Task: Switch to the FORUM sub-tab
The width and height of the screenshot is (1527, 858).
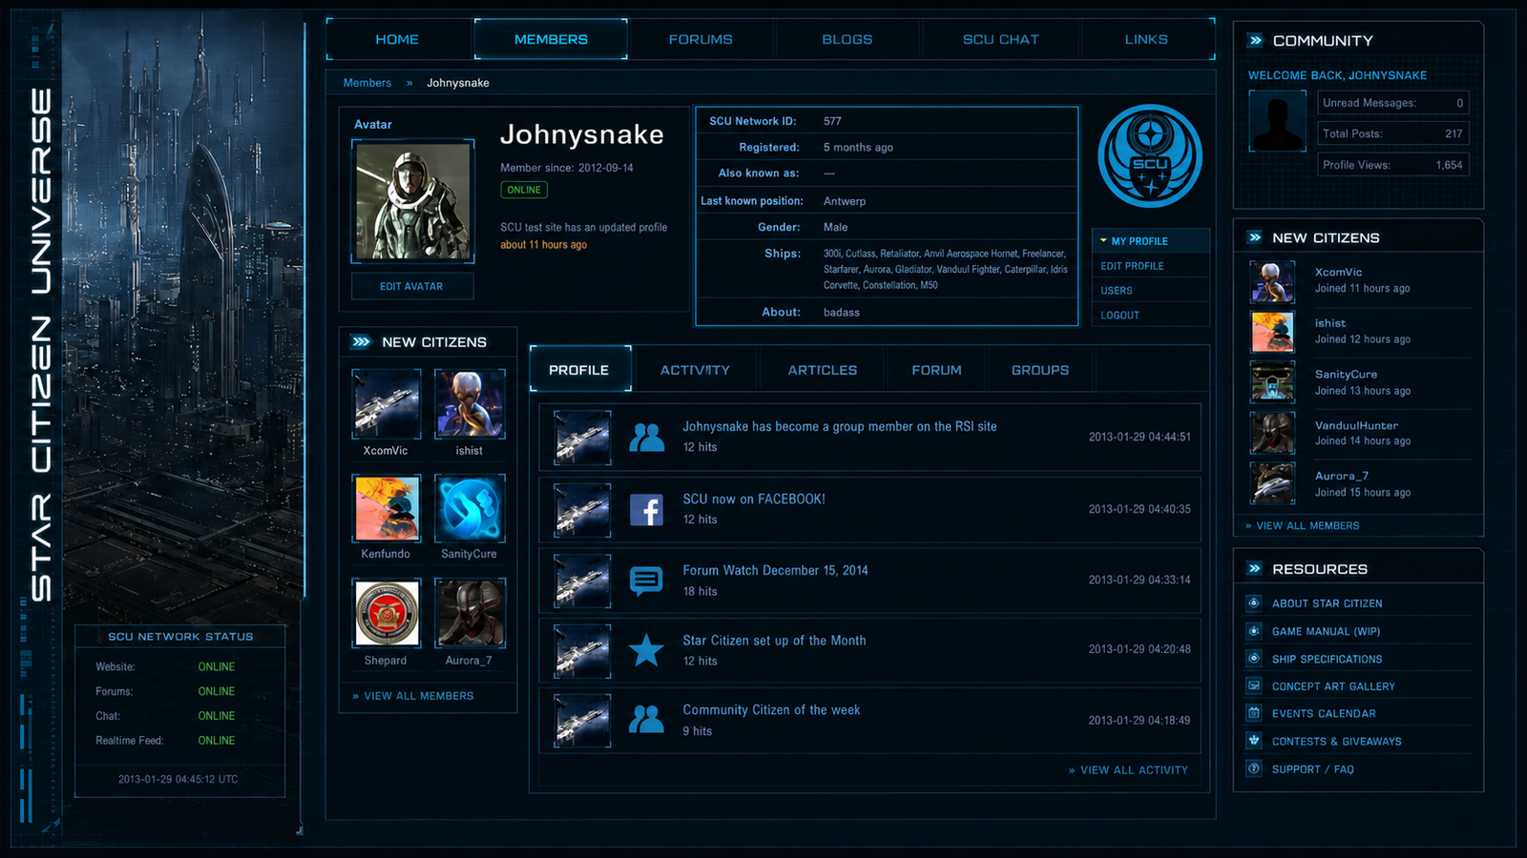Action: pos(936,370)
